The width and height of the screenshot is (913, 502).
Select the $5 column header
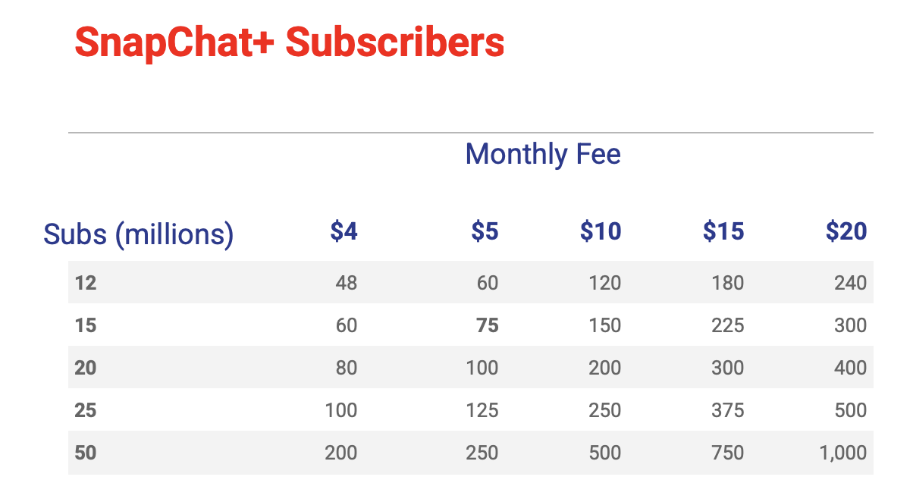pyautogui.click(x=485, y=231)
